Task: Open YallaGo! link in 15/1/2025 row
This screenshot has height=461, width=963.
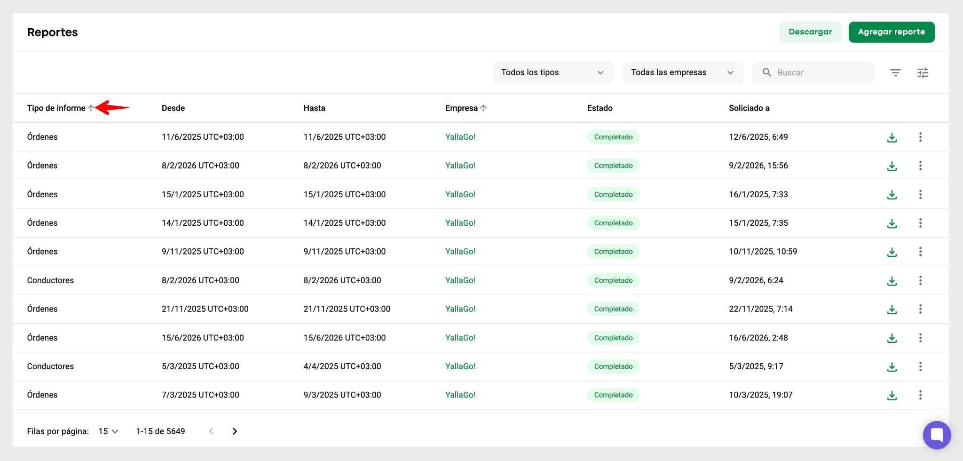Action: pyautogui.click(x=460, y=194)
